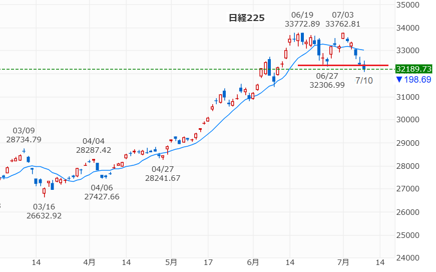Image resolution: width=436 pixels, height=272 pixels.
Task: Click the 03/16 low label 26632.92
Action: 44,211
